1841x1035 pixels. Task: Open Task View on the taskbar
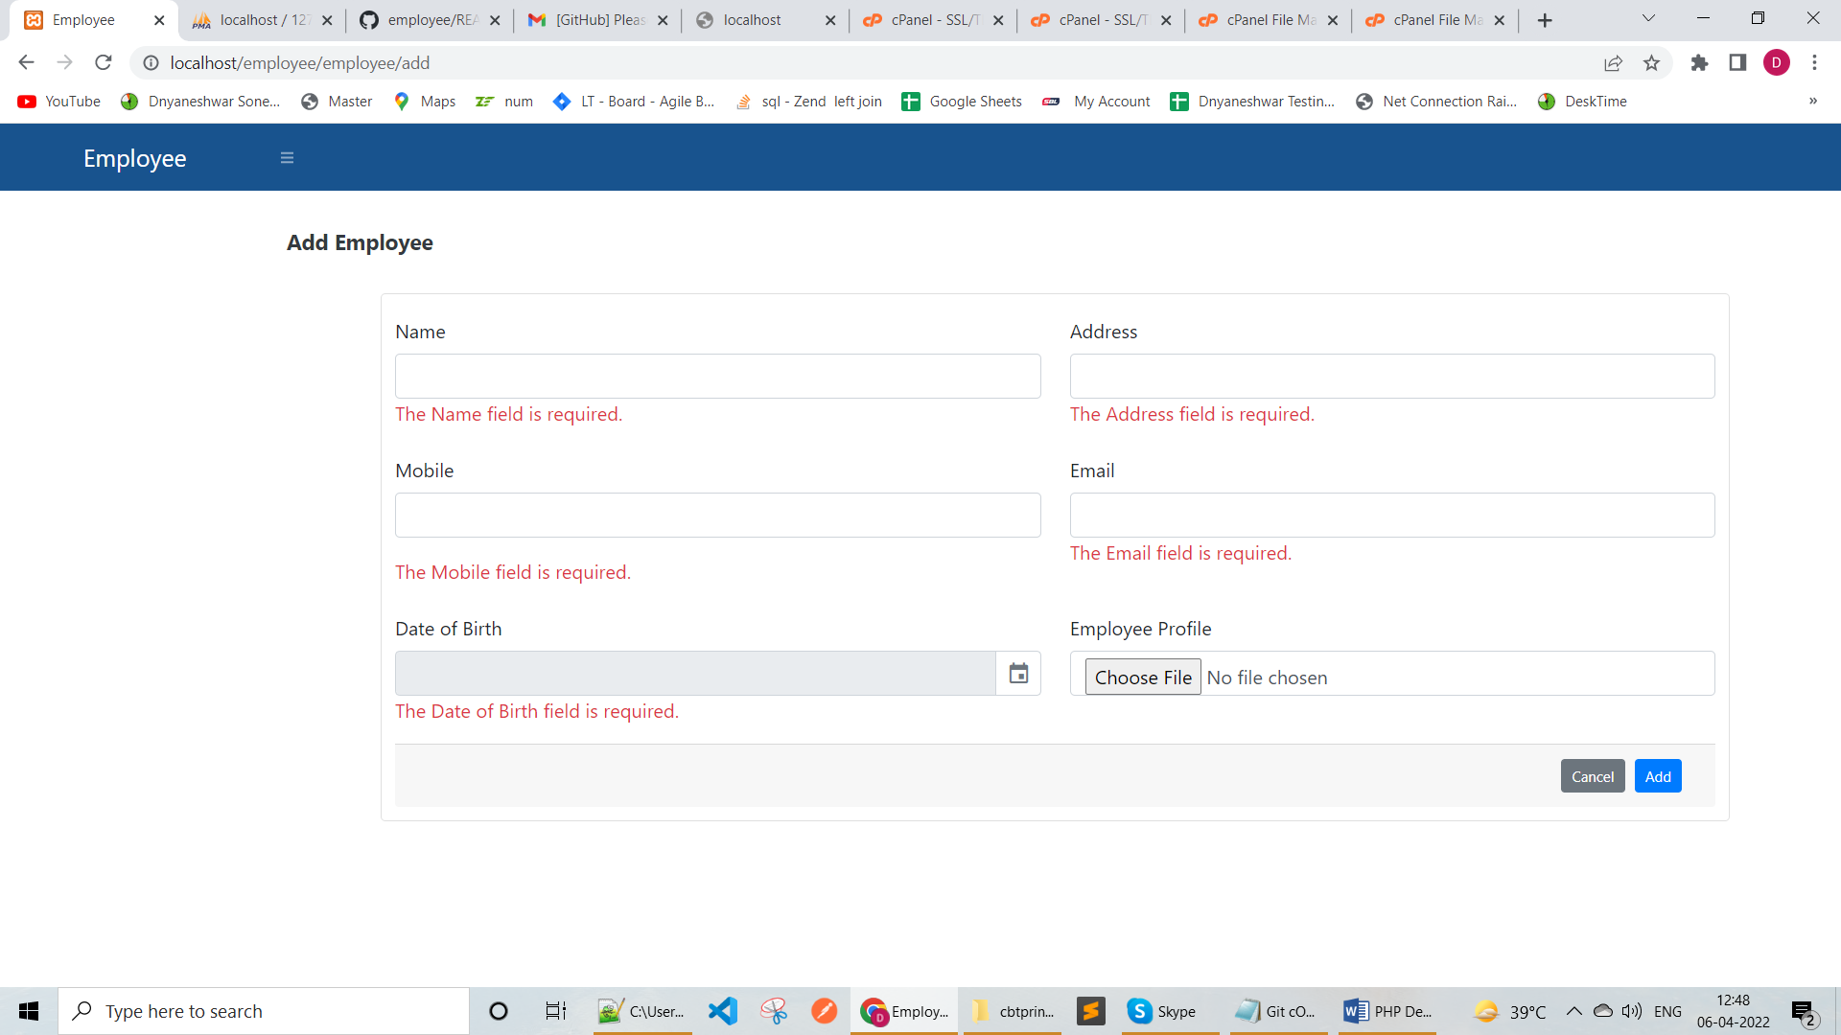(556, 1011)
